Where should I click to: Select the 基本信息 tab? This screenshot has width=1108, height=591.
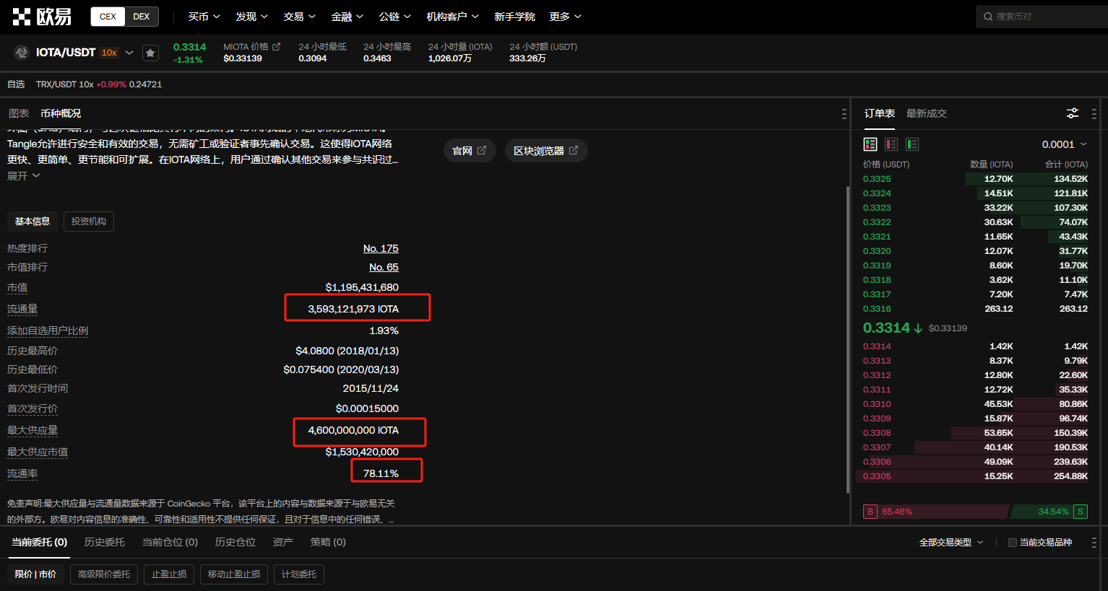click(33, 222)
